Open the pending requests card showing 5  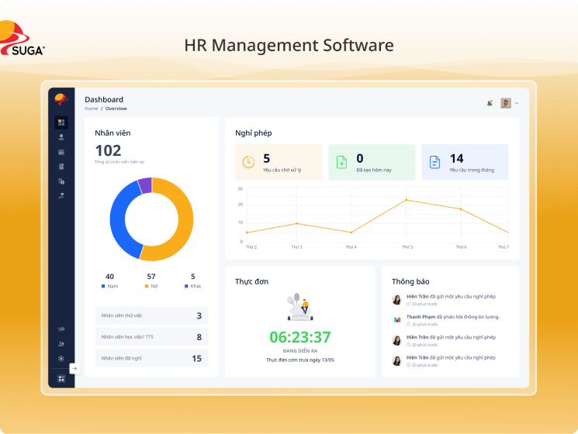click(x=279, y=162)
